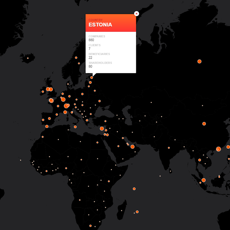Screen dimensions: 230x230
Task: Select the Kuwait marker at the Persian Gulf head
Action: coord(123,138)
